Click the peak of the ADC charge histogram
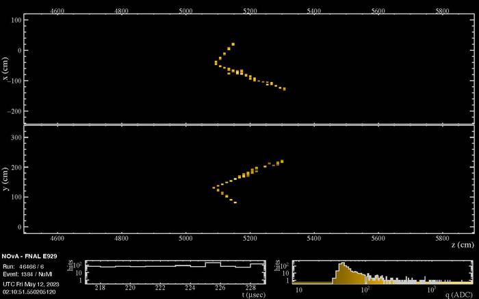 coord(340,264)
